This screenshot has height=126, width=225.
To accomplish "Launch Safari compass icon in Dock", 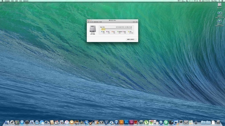I will 37,123.
